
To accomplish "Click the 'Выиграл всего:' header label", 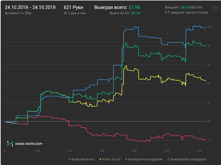I will pyautogui.click(x=110, y=7).
